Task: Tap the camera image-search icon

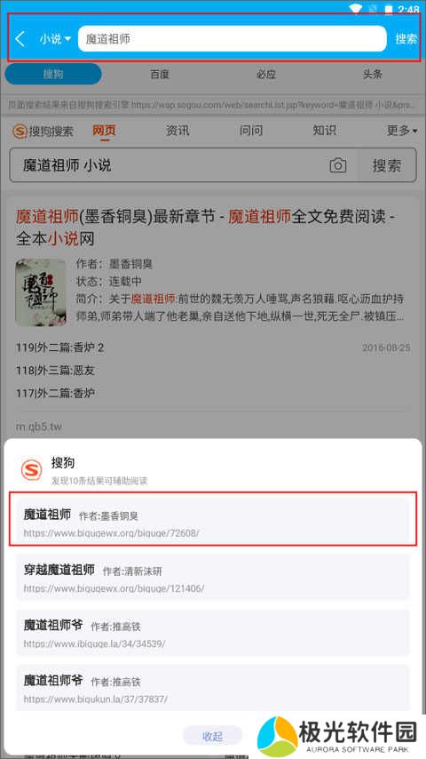Action: coord(338,165)
